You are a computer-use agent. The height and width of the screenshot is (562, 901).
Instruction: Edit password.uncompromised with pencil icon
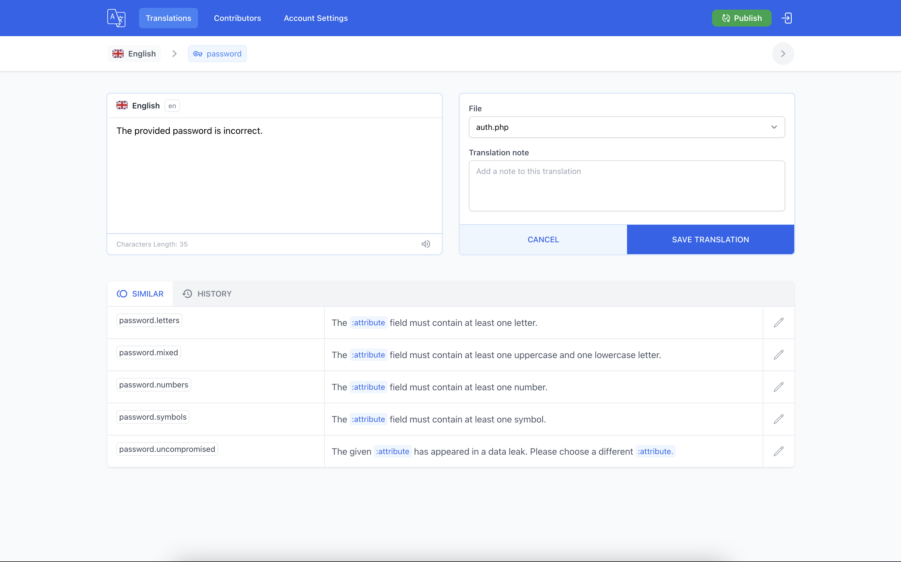[x=778, y=451]
